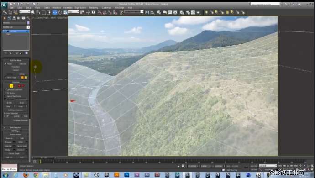Select the Edge sub-object level icon

point(11,86)
